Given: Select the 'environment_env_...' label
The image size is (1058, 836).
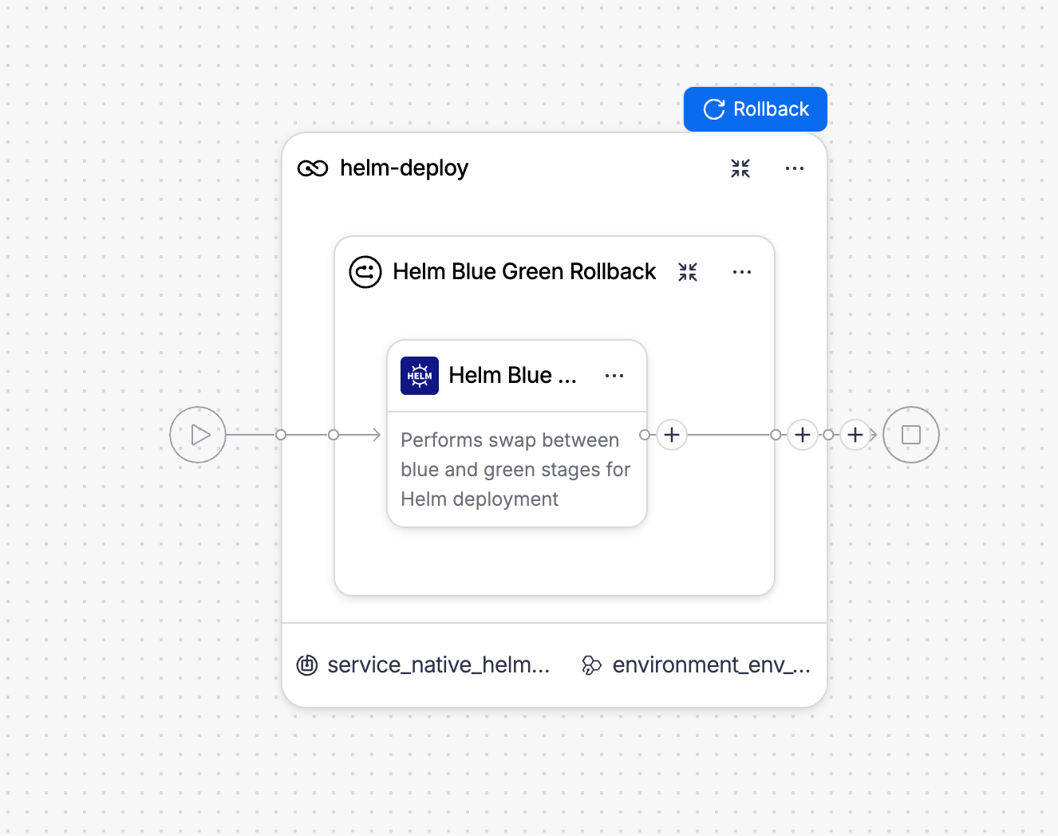Looking at the screenshot, I should (712, 665).
